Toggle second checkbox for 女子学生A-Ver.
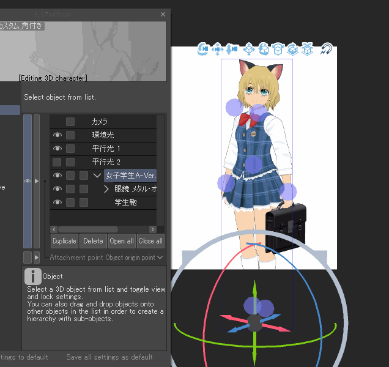 (84, 175)
